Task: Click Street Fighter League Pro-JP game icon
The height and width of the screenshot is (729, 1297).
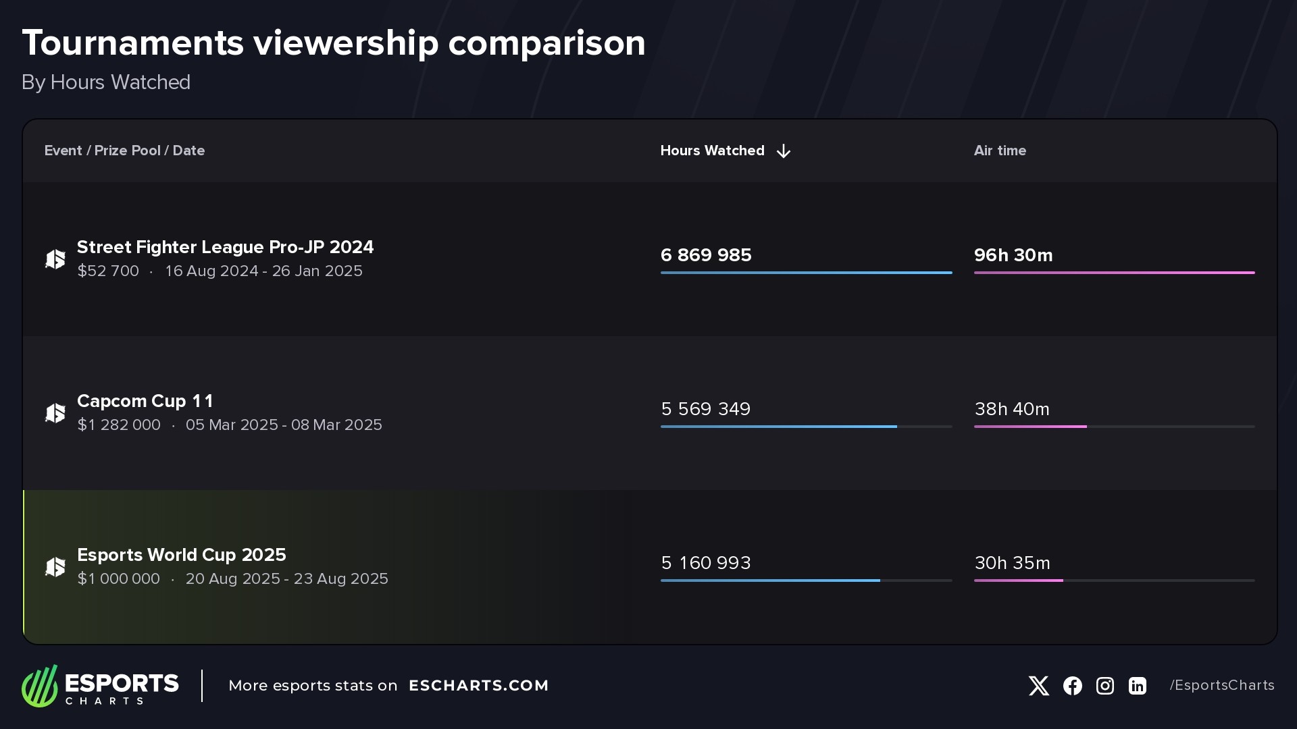Action: click(x=55, y=259)
